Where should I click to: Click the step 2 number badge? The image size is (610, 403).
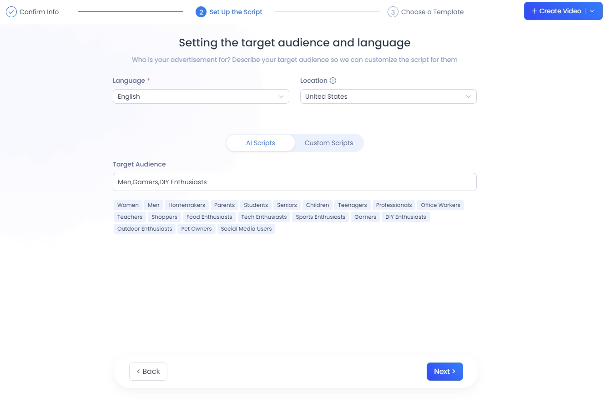click(201, 12)
